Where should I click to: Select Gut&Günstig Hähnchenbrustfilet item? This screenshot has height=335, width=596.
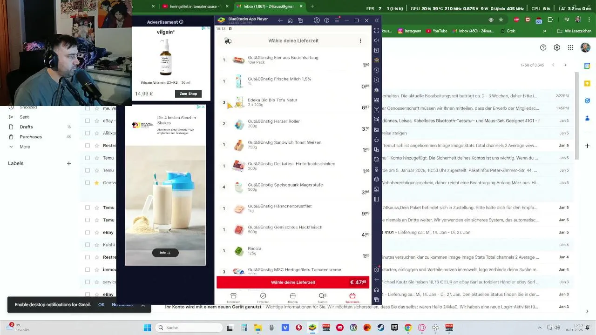[293, 208]
